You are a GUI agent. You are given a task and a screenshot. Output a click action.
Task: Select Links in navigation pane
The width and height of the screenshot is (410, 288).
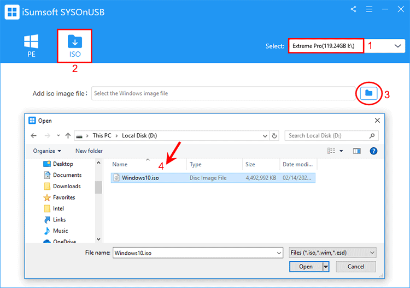click(x=55, y=220)
